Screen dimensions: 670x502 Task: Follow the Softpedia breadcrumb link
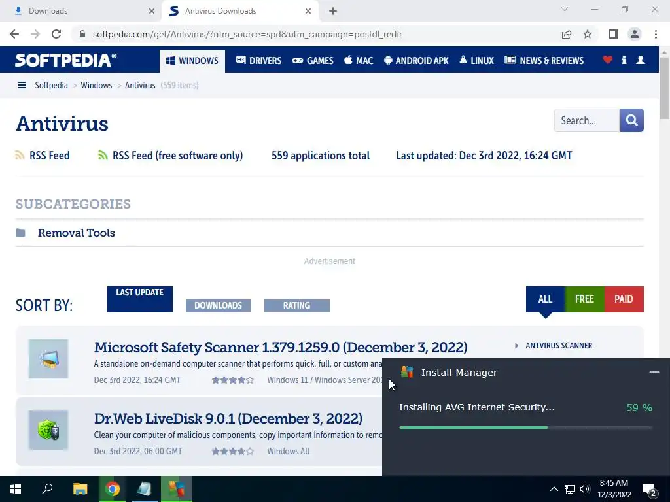pos(51,86)
